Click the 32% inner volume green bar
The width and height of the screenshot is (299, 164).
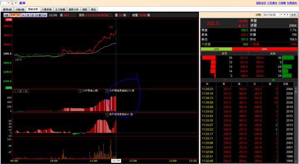click(x=216, y=49)
